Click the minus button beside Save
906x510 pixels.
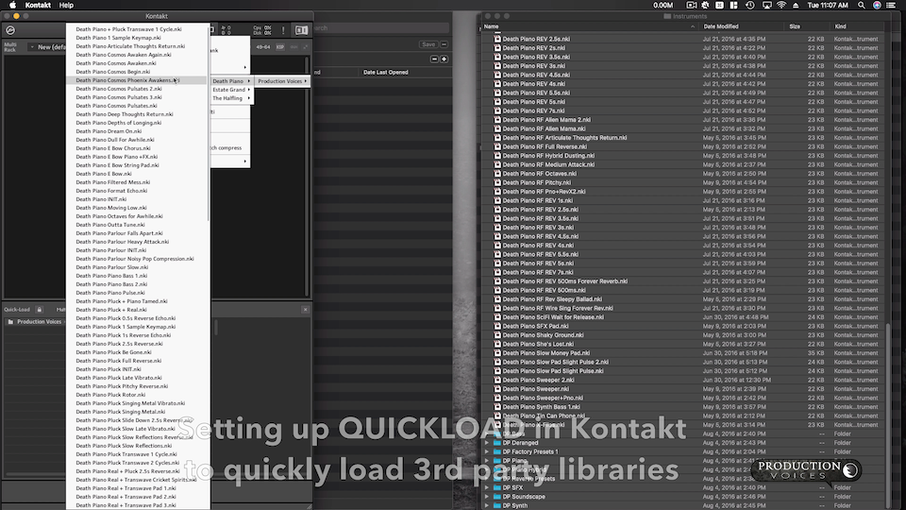click(x=445, y=44)
